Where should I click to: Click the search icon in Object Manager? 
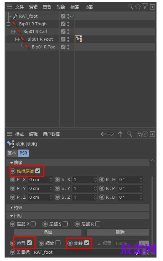(131, 7)
